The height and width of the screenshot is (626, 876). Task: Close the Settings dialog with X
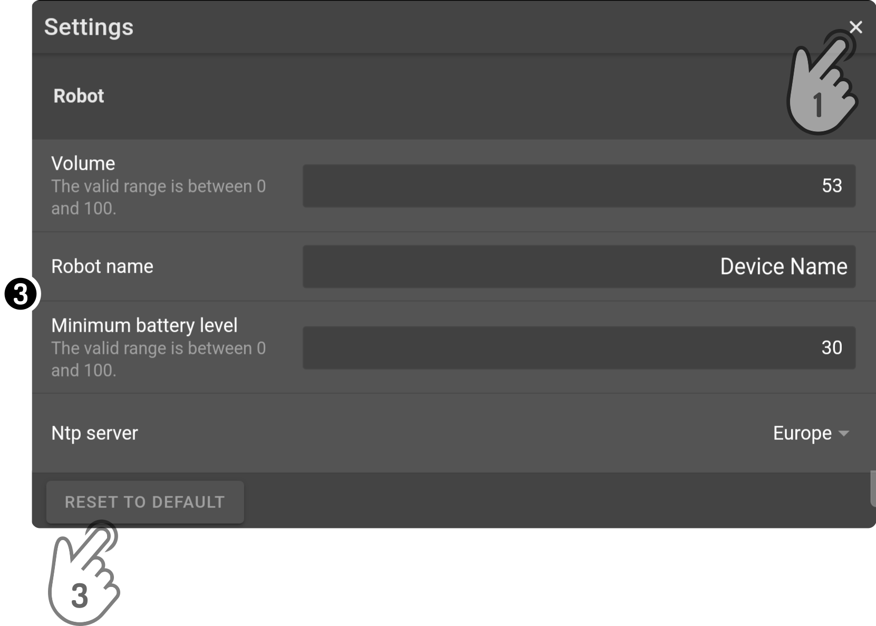tap(855, 27)
